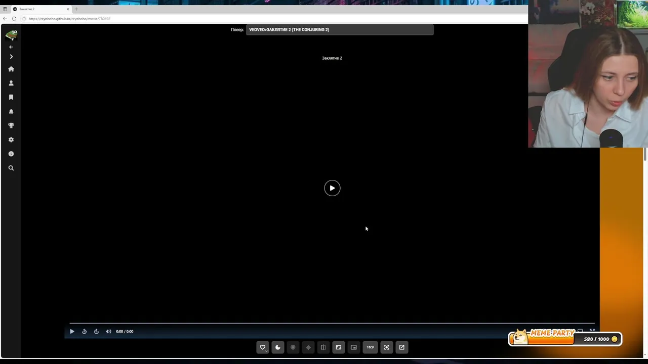Click the site info lock icon in address bar
Viewport: 648px width, 364px height.
pyautogui.click(x=24, y=19)
